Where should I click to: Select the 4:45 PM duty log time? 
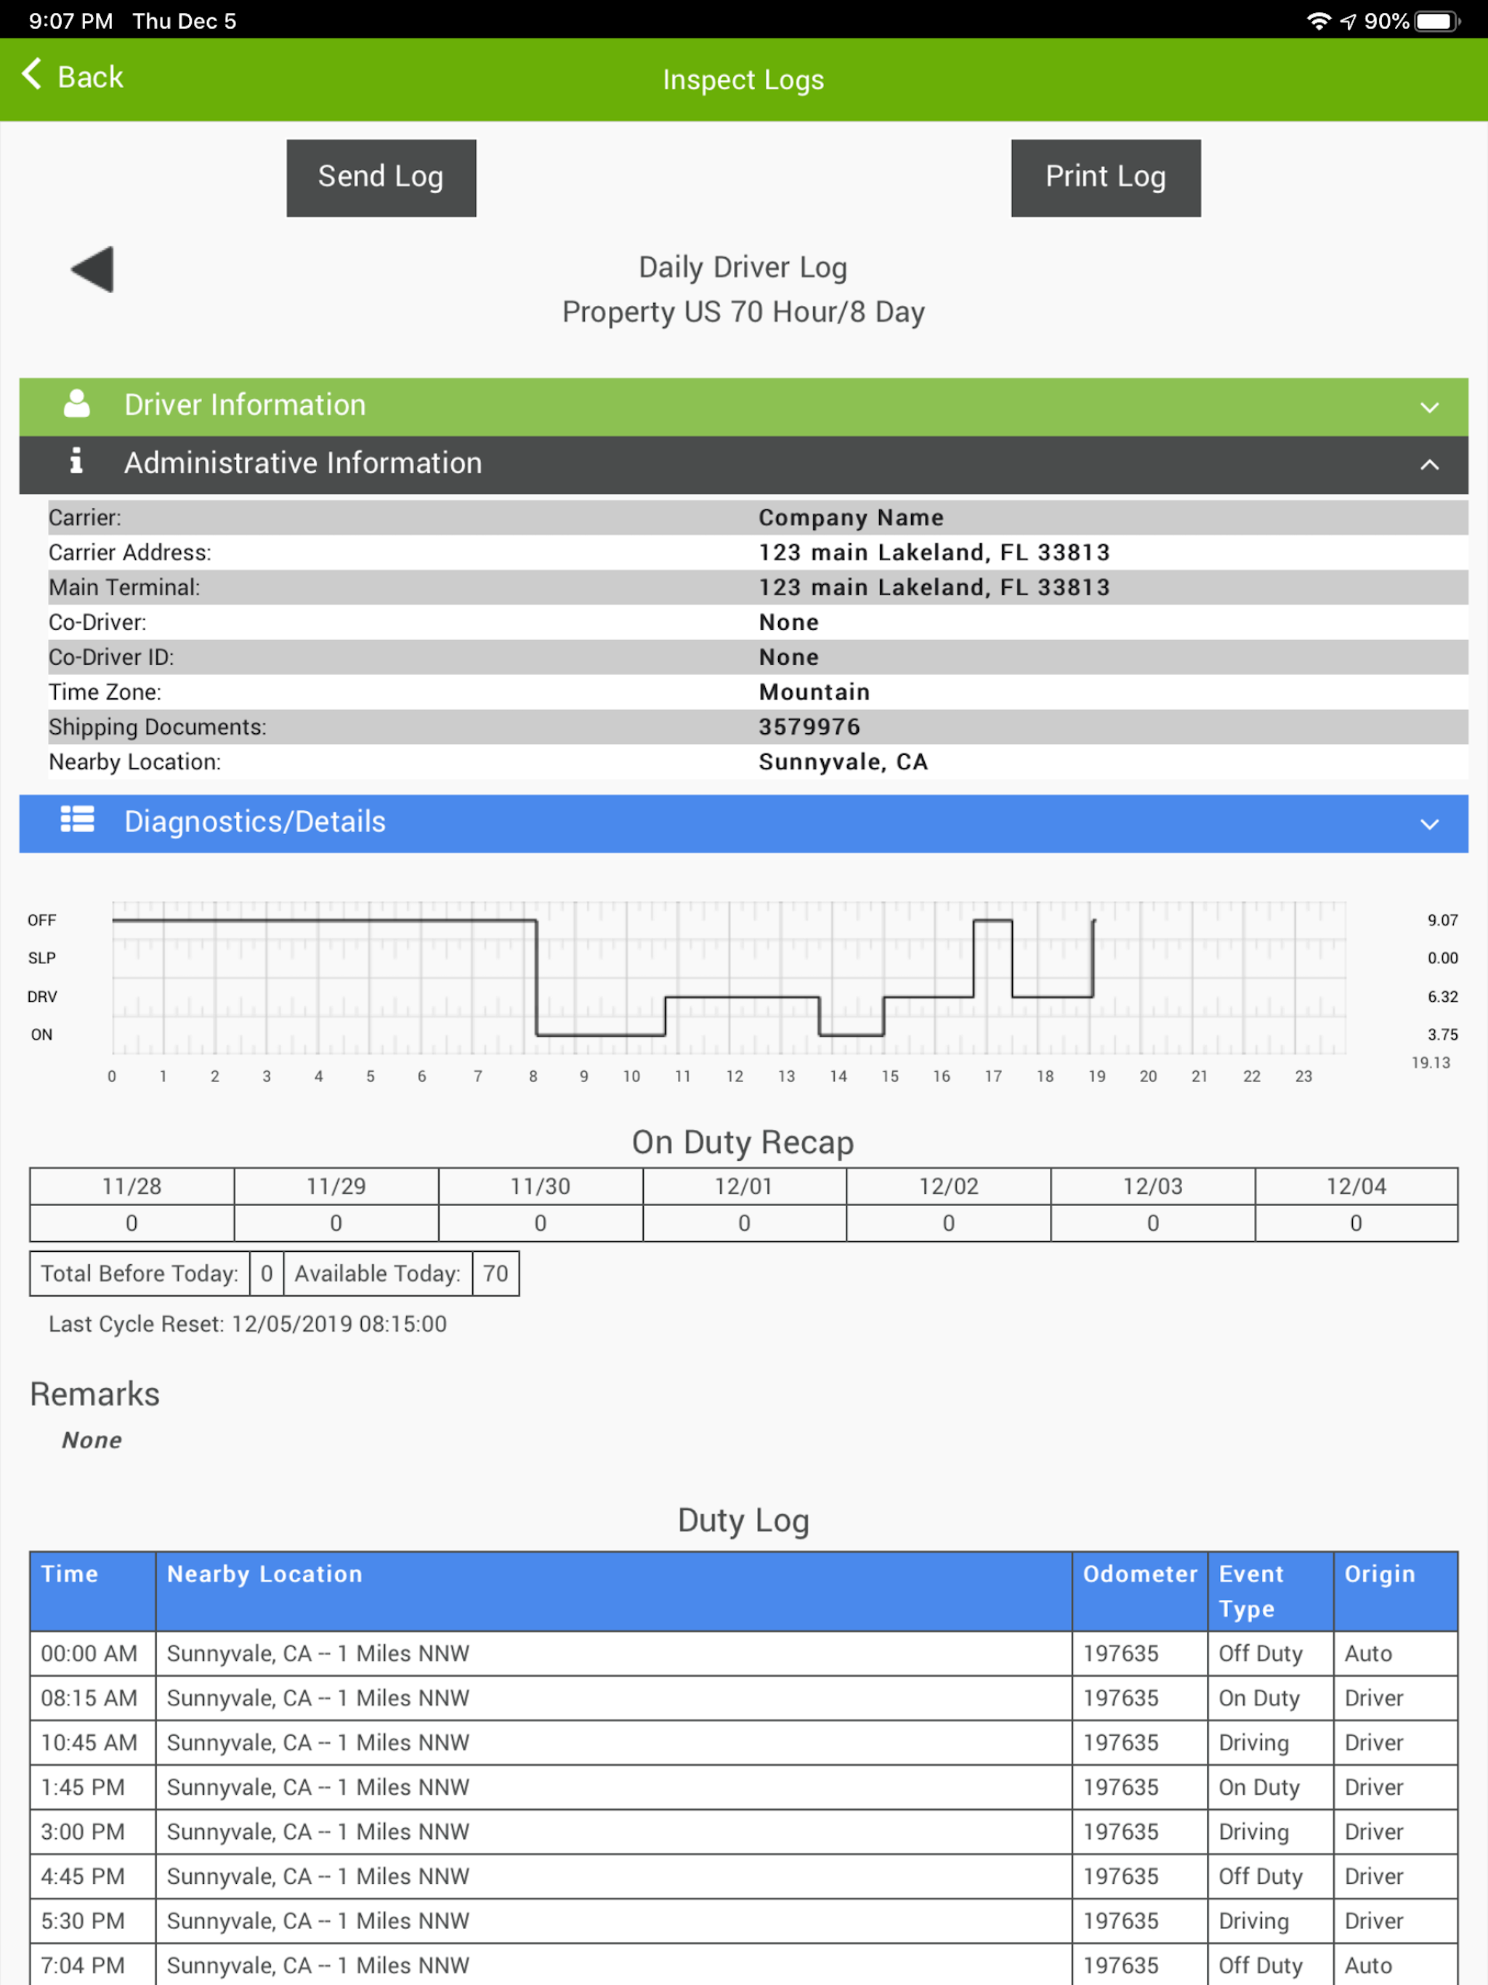click(x=83, y=1877)
